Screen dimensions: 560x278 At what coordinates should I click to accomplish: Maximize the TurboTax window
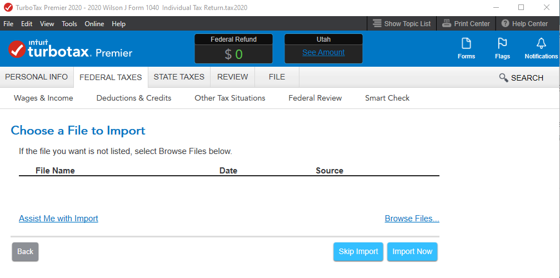[521, 7]
